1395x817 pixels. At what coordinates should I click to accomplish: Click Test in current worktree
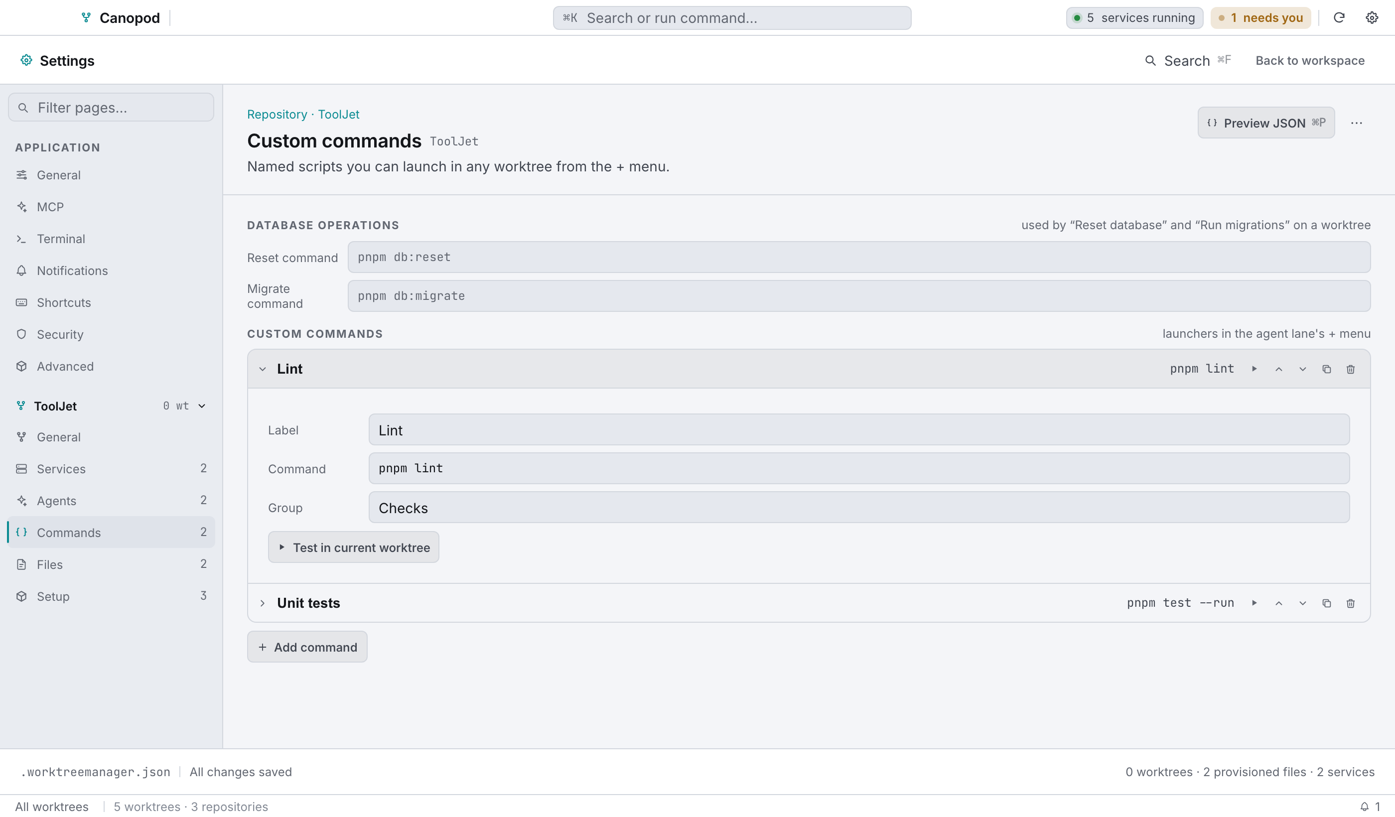[354, 547]
